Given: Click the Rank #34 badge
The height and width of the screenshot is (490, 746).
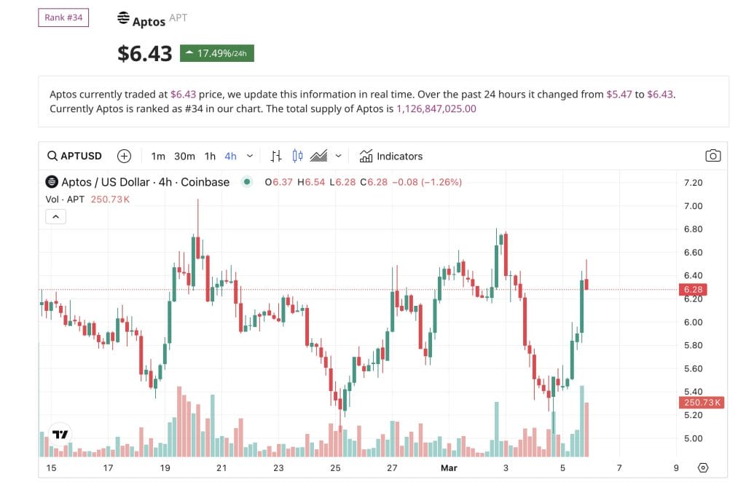Looking at the screenshot, I should pyautogui.click(x=63, y=17).
